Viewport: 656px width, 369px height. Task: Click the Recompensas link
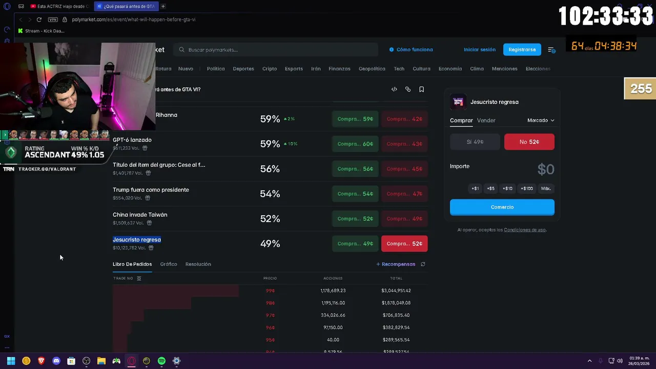396,264
